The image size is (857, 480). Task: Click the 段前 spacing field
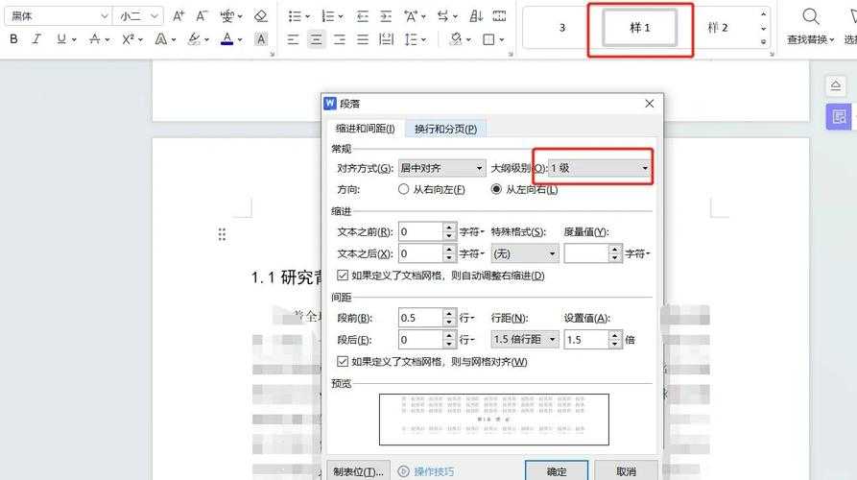[420, 318]
